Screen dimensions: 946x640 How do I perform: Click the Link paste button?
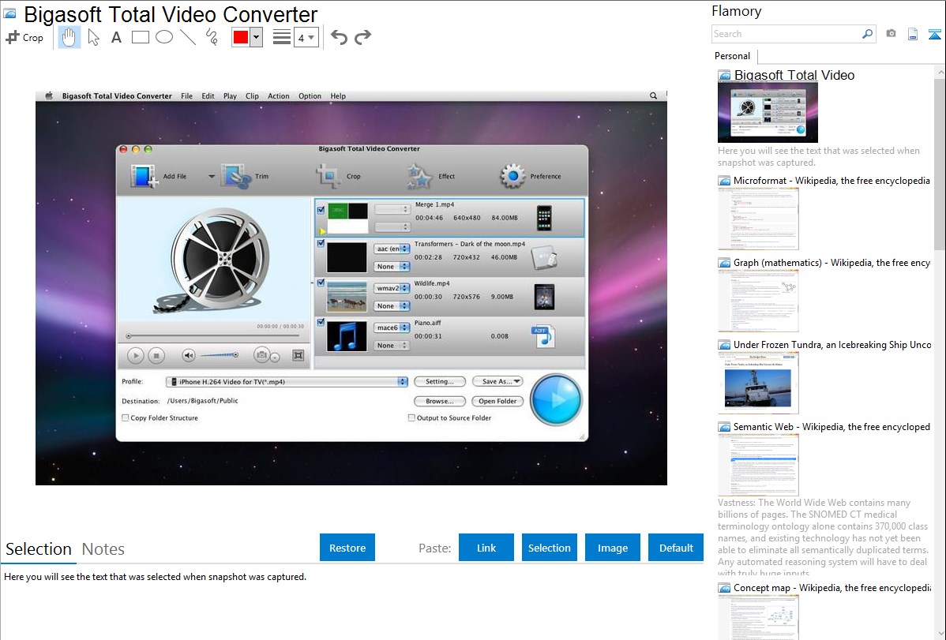(486, 548)
